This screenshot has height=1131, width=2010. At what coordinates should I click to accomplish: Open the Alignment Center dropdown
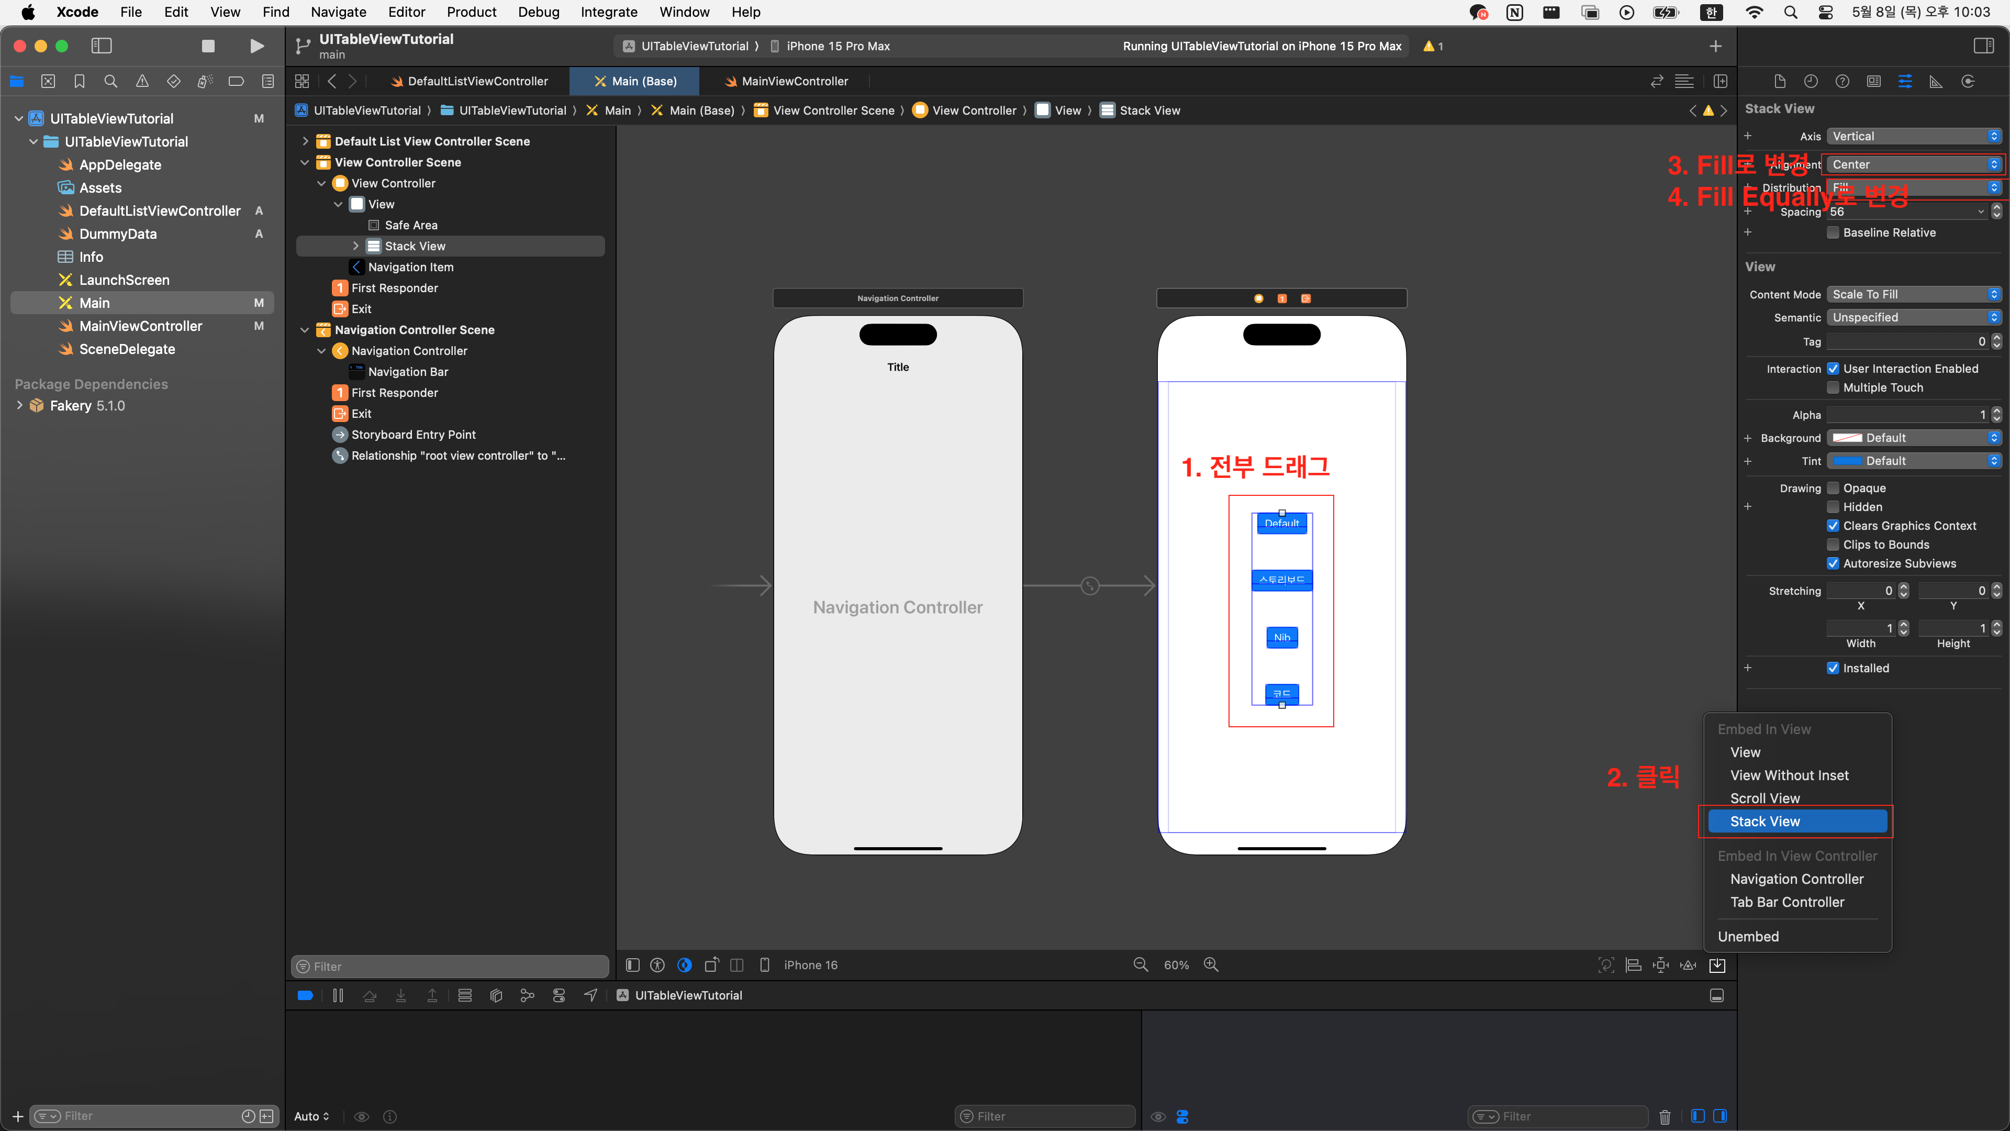pyautogui.click(x=1913, y=165)
